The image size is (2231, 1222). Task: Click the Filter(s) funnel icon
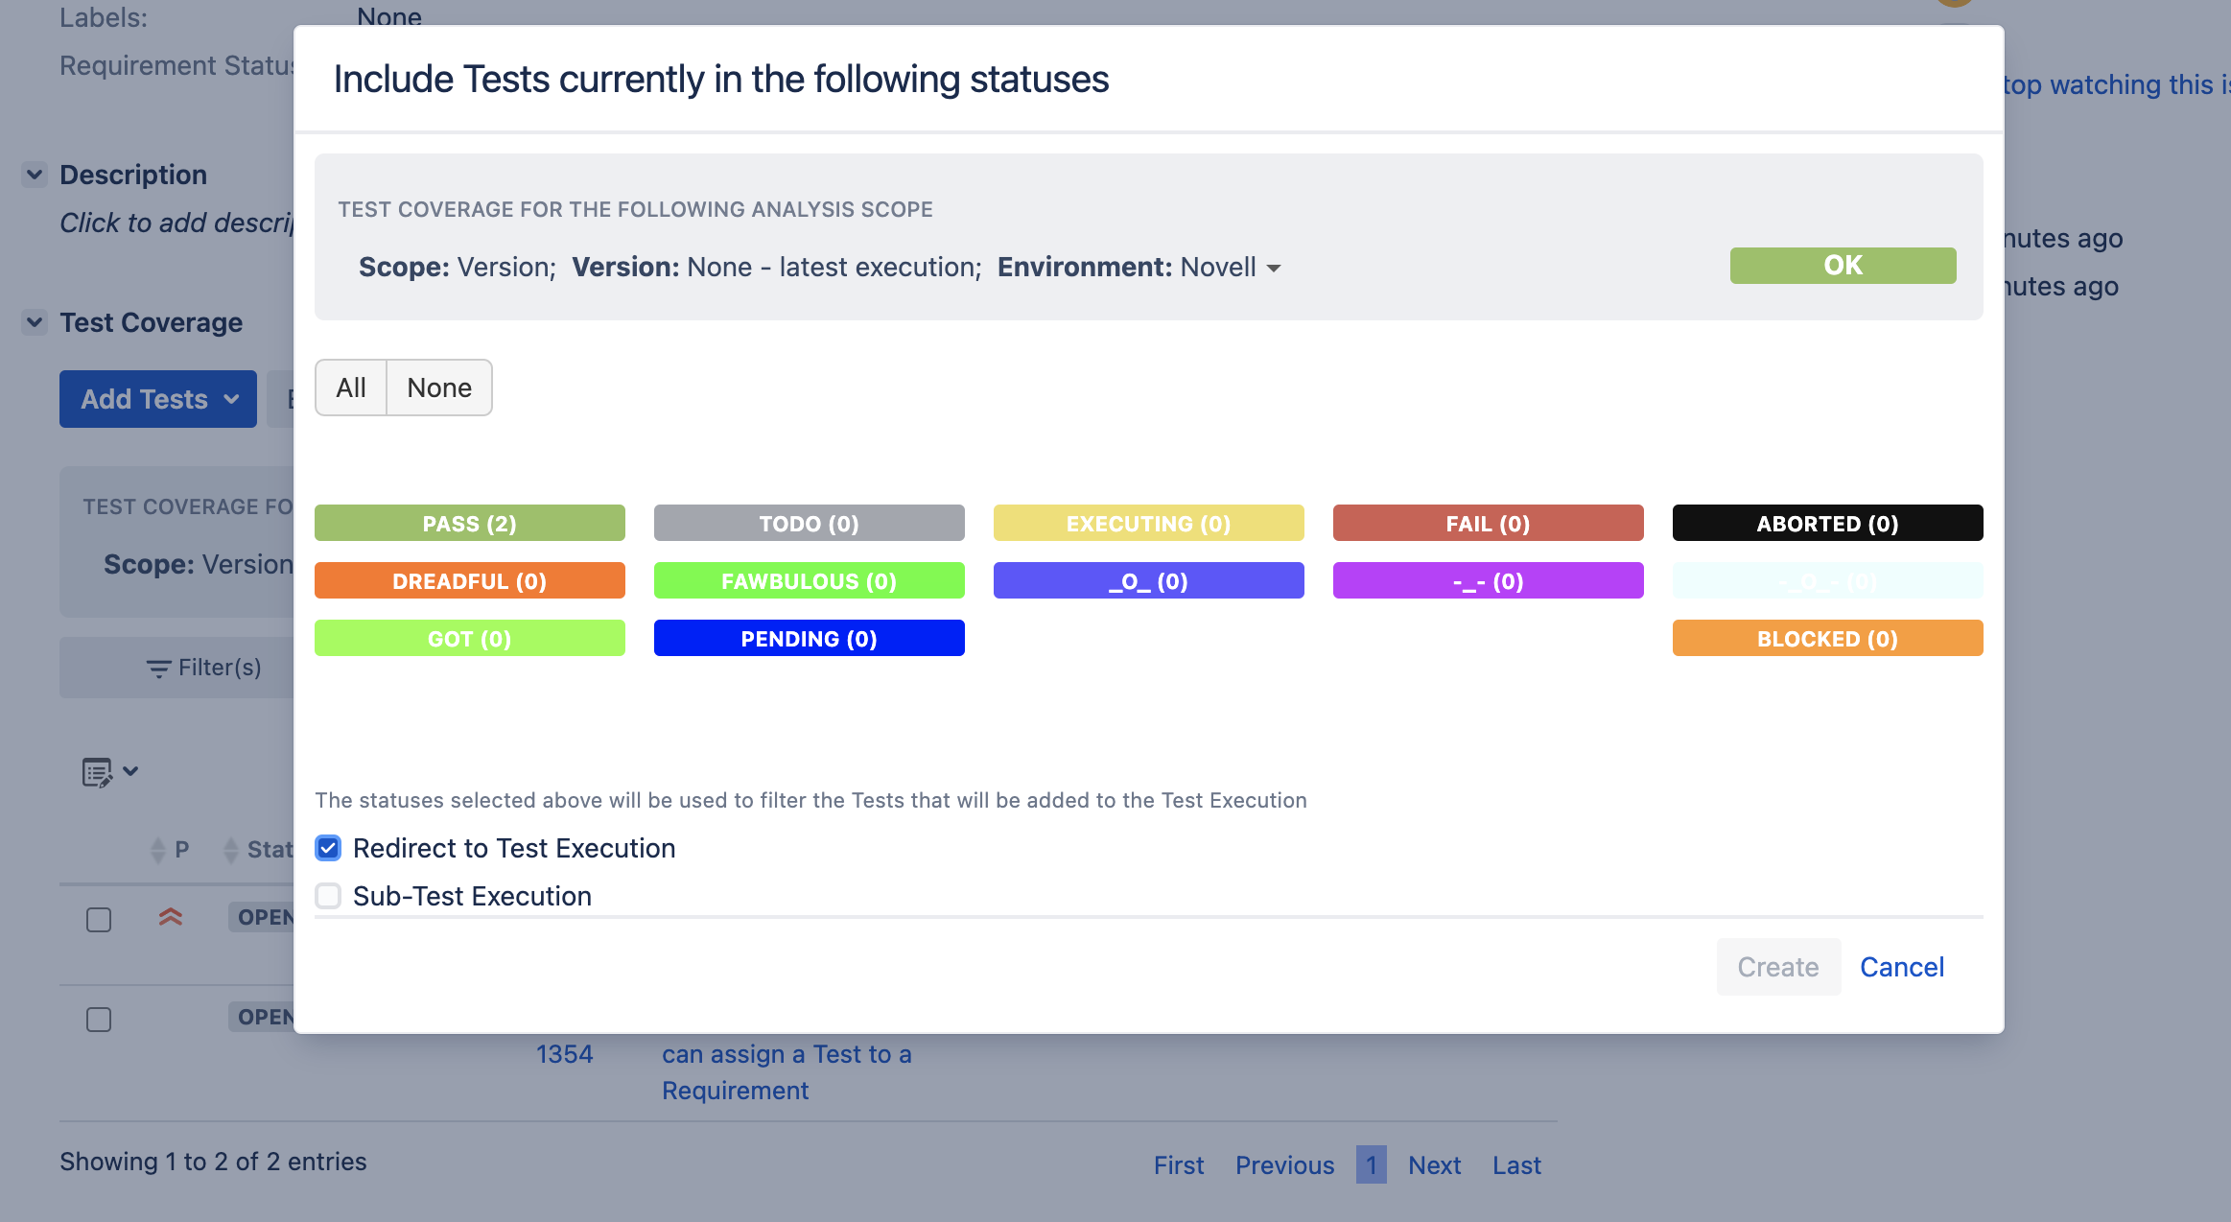pos(158,669)
